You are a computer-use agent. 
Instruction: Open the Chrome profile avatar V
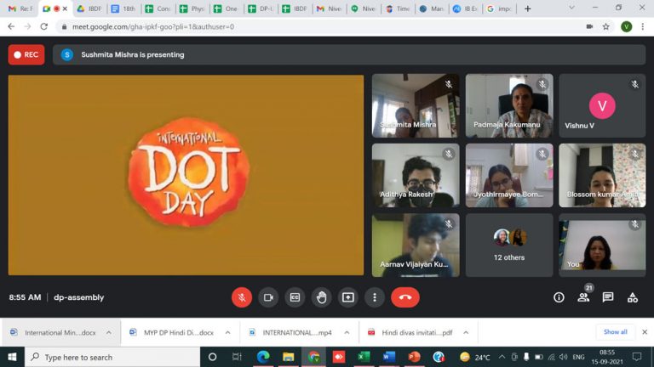(626, 26)
